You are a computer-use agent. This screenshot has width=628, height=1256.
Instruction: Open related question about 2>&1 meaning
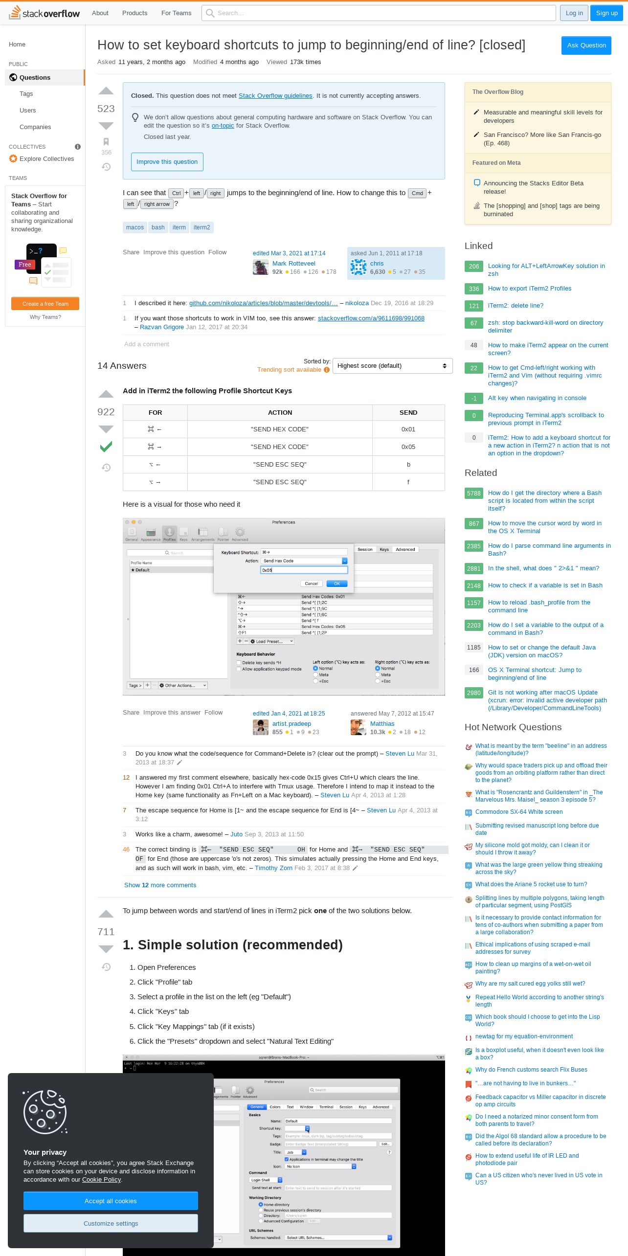coord(543,568)
